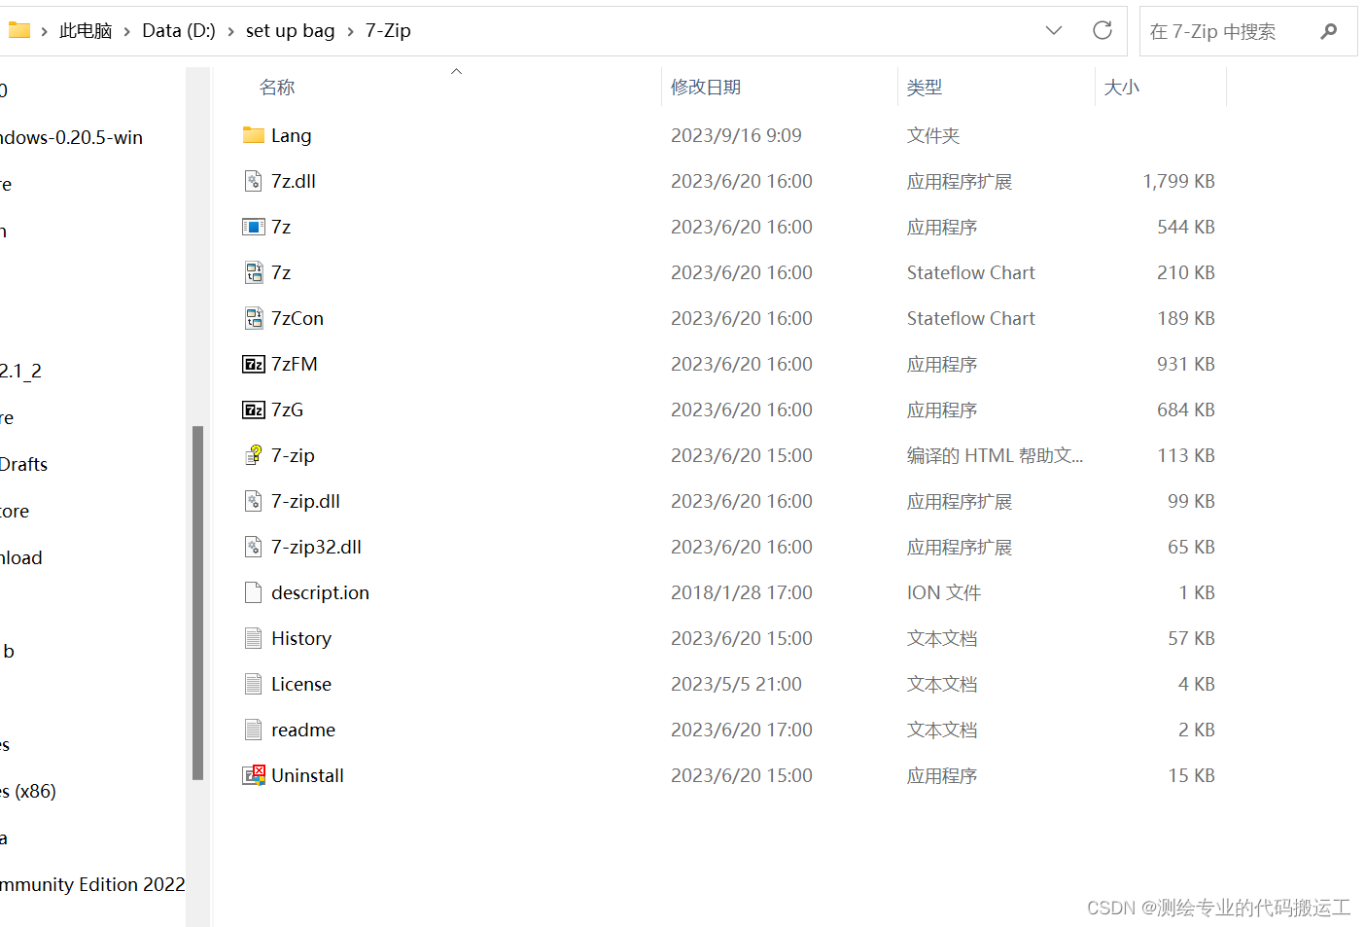The height and width of the screenshot is (927, 1365).
Task: Sort by 大小 column header
Action: pyautogui.click(x=1122, y=88)
